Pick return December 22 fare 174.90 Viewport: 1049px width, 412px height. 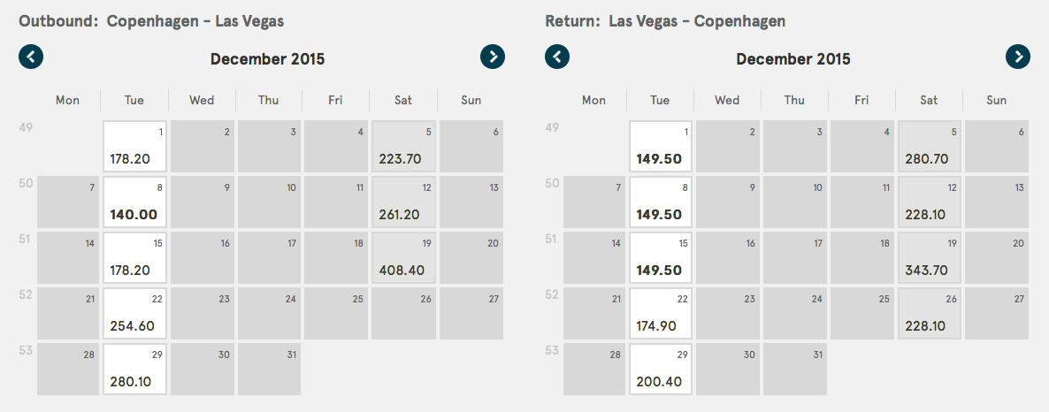661,313
